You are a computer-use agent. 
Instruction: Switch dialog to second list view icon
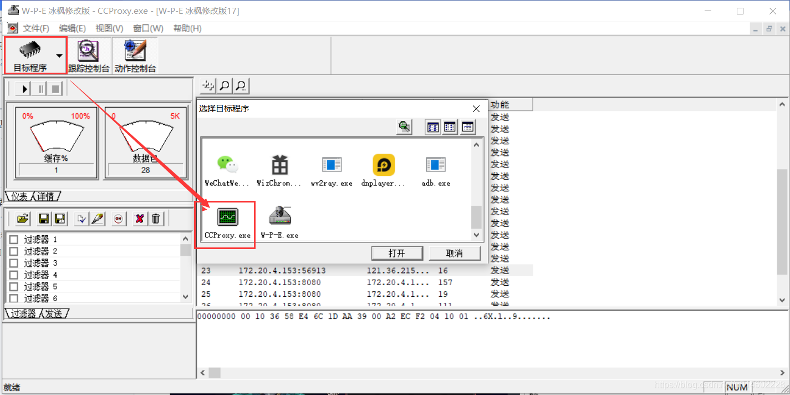(x=450, y=127)
